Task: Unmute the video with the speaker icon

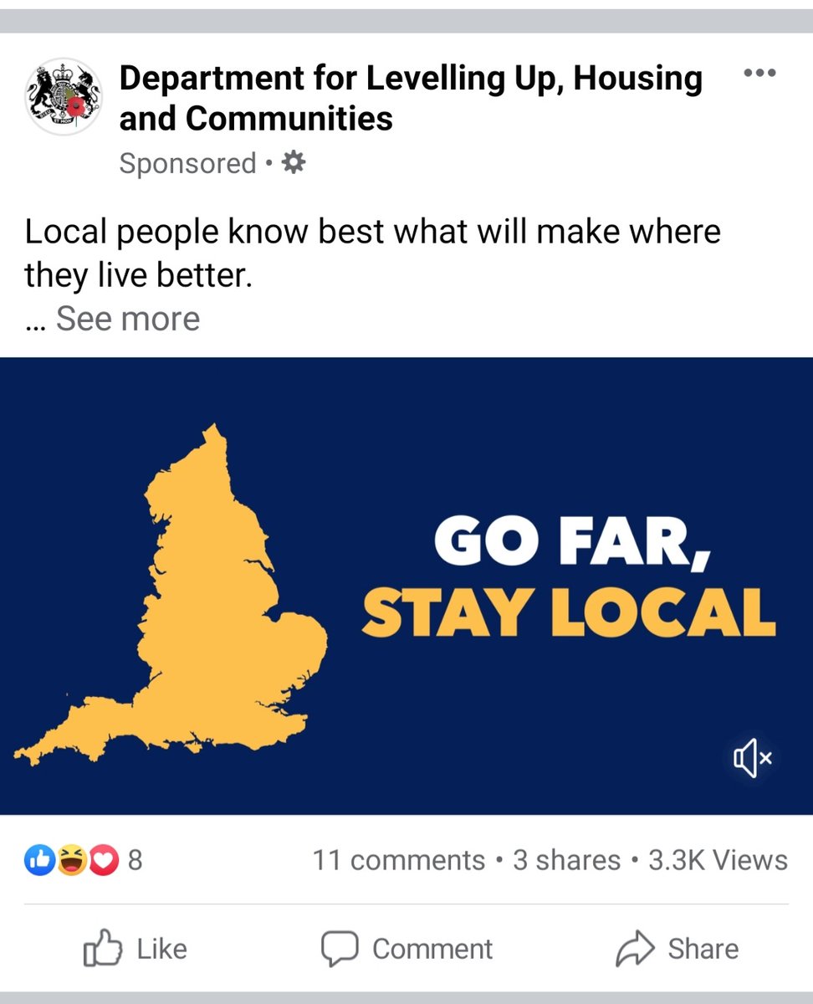Action: point(753,758)
